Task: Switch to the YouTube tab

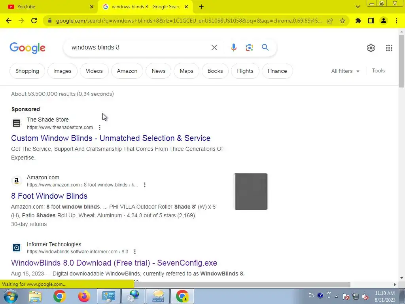Action: click(49, 7)
